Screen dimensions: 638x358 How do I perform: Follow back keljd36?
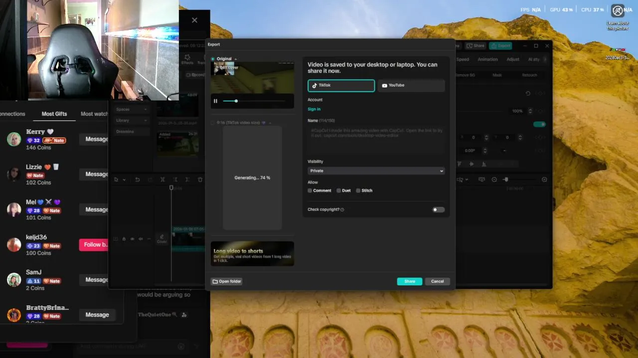95,245
